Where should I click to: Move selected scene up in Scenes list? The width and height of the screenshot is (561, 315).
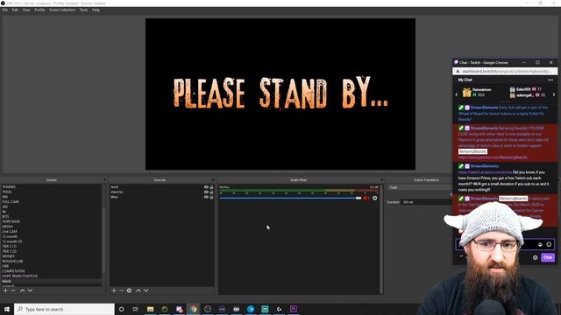click(22, 290)
